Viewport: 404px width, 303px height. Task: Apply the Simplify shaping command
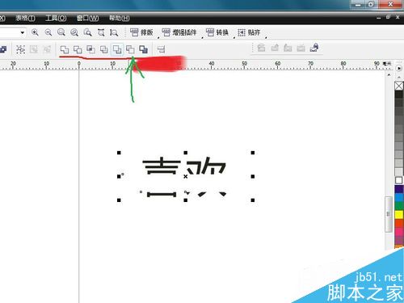(x=104, y=49)
